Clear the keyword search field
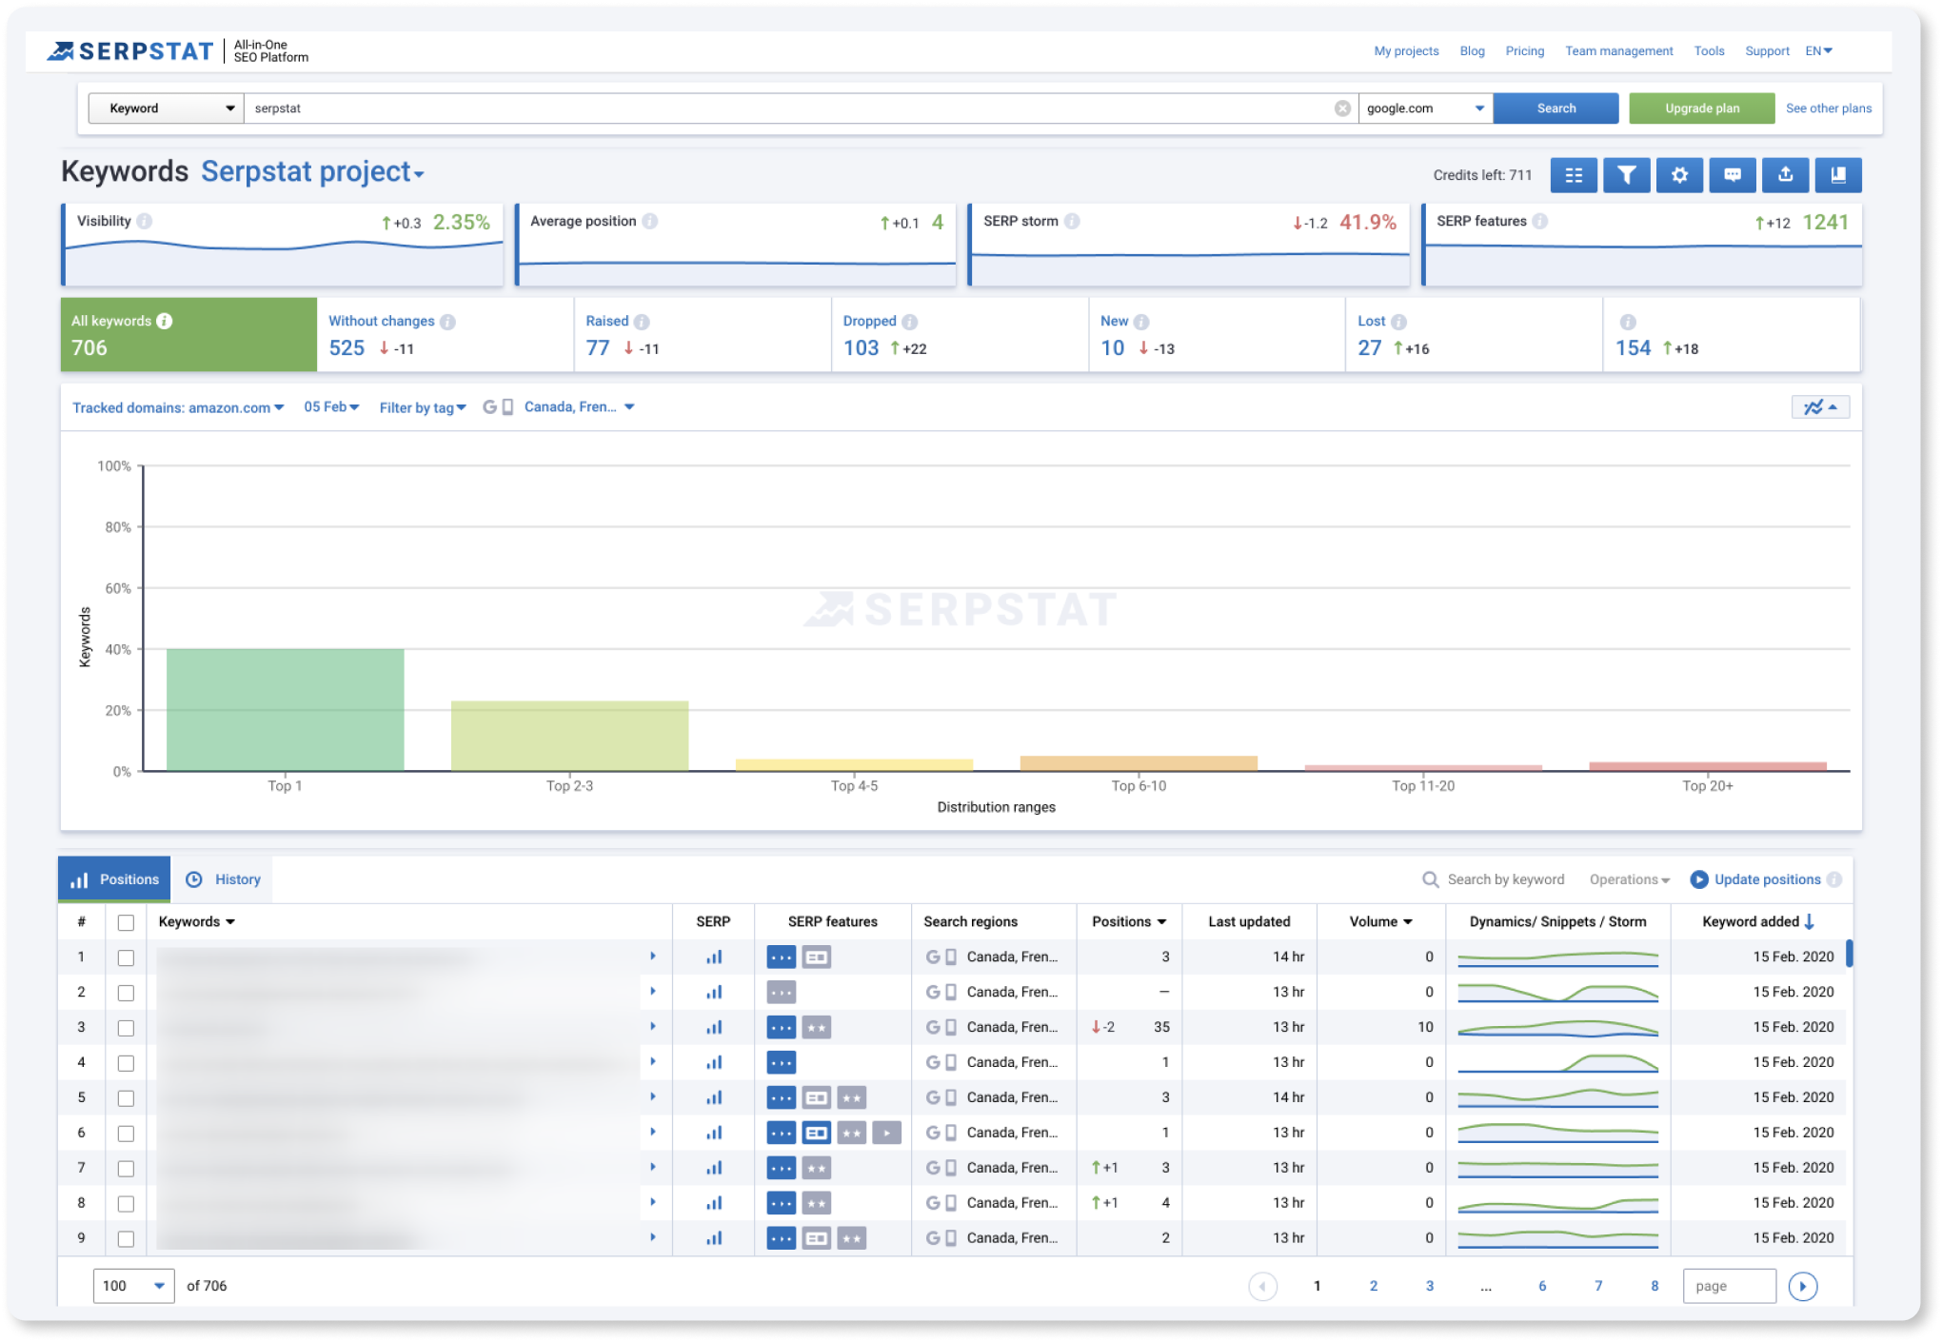This screenshot has height=1342, width=1942. tap(1342, 109)
